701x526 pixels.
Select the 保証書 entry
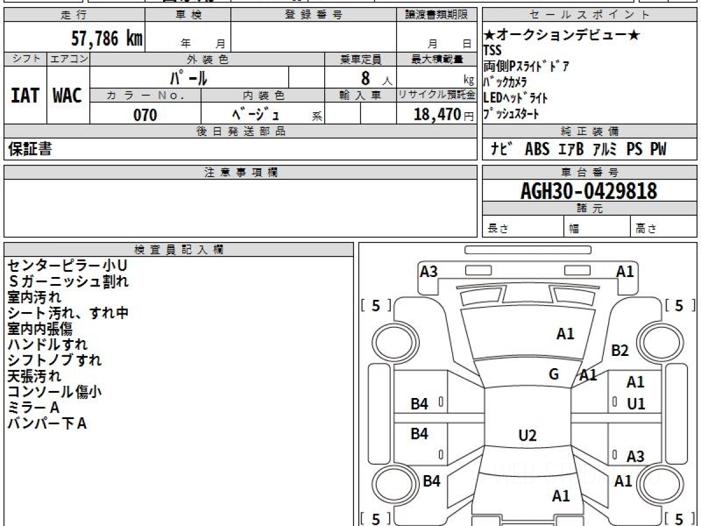(30, 149)
